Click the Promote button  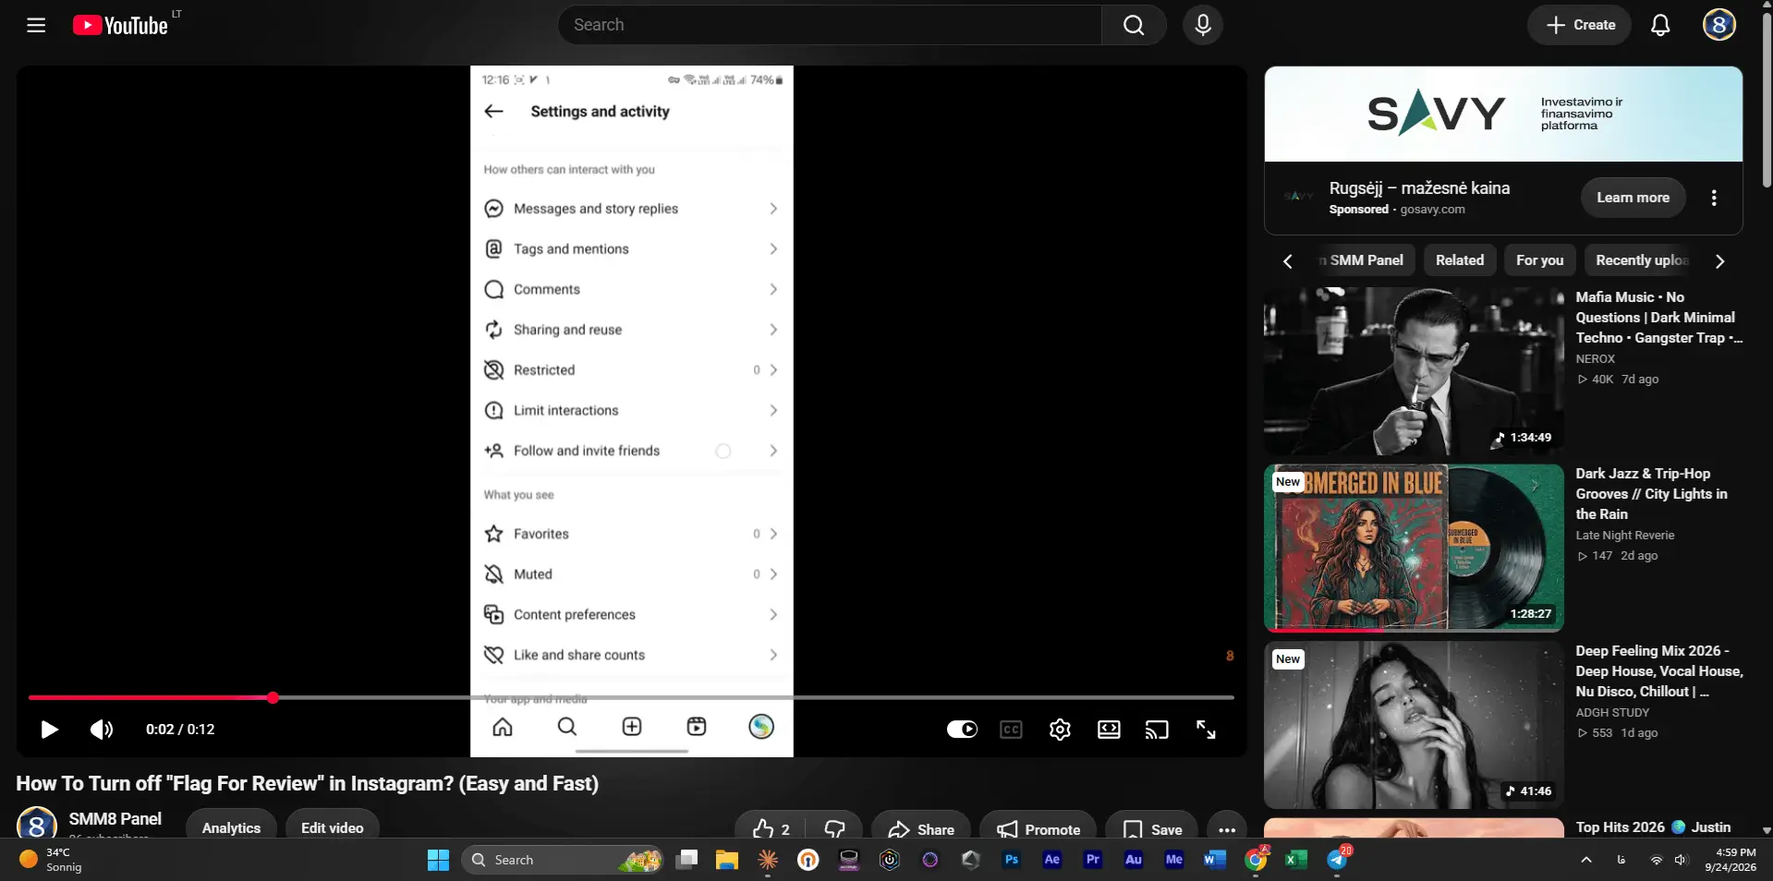click(x=1038, y=828)
